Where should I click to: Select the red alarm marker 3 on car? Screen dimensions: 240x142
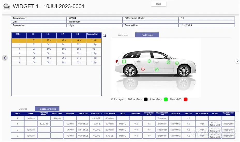pos(143,69)
